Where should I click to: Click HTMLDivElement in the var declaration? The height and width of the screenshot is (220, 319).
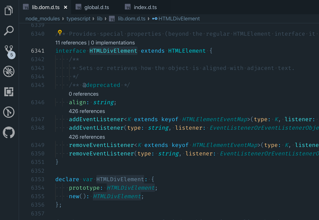120,179
